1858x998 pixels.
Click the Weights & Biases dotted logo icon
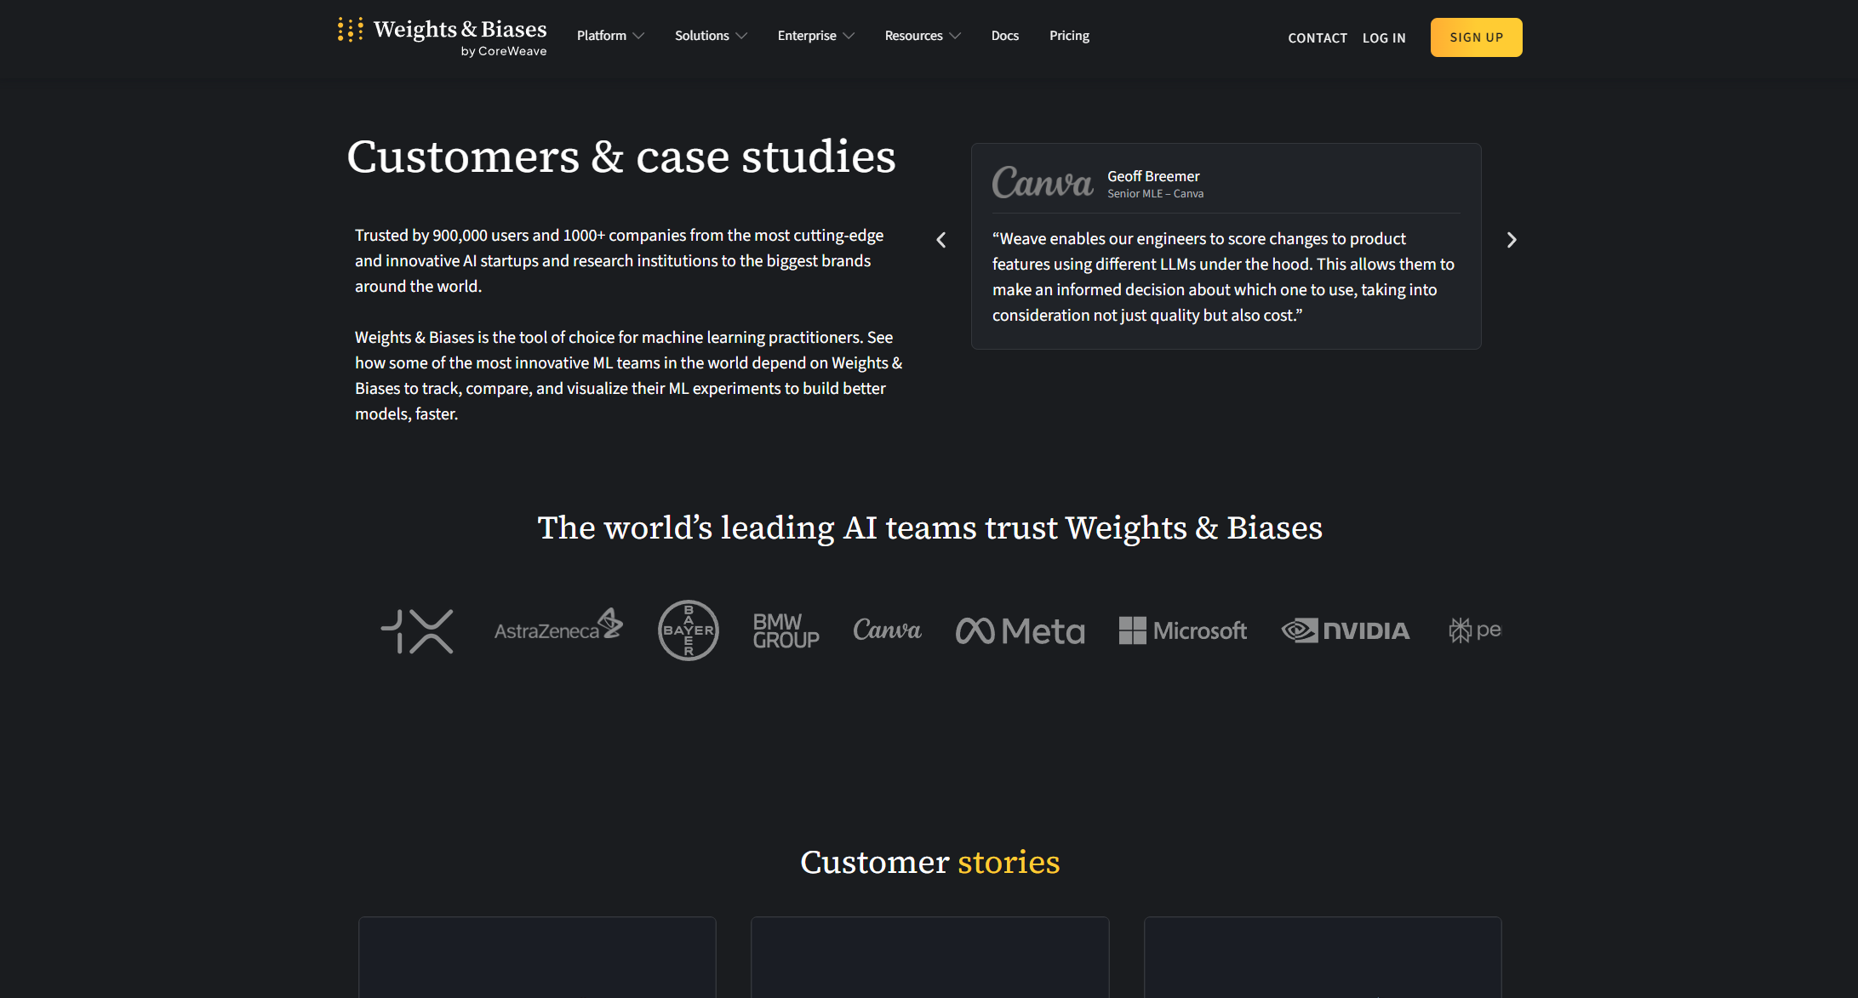350,30
